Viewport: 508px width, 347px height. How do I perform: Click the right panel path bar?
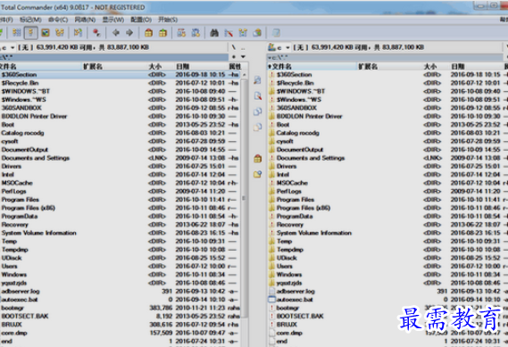[385, 57]
